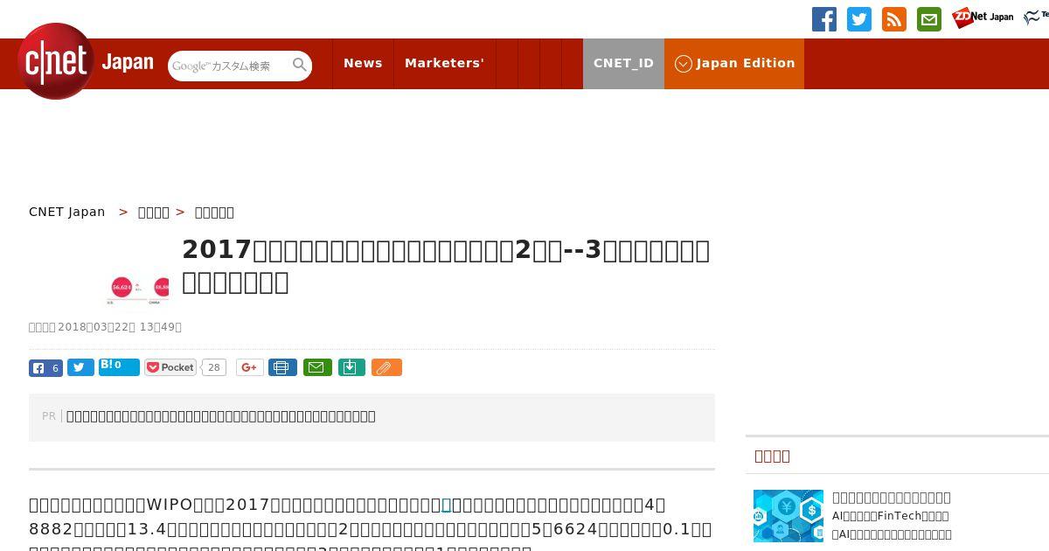
Task: Click the orange paperclip clip icon
Action: coord(386,367)
